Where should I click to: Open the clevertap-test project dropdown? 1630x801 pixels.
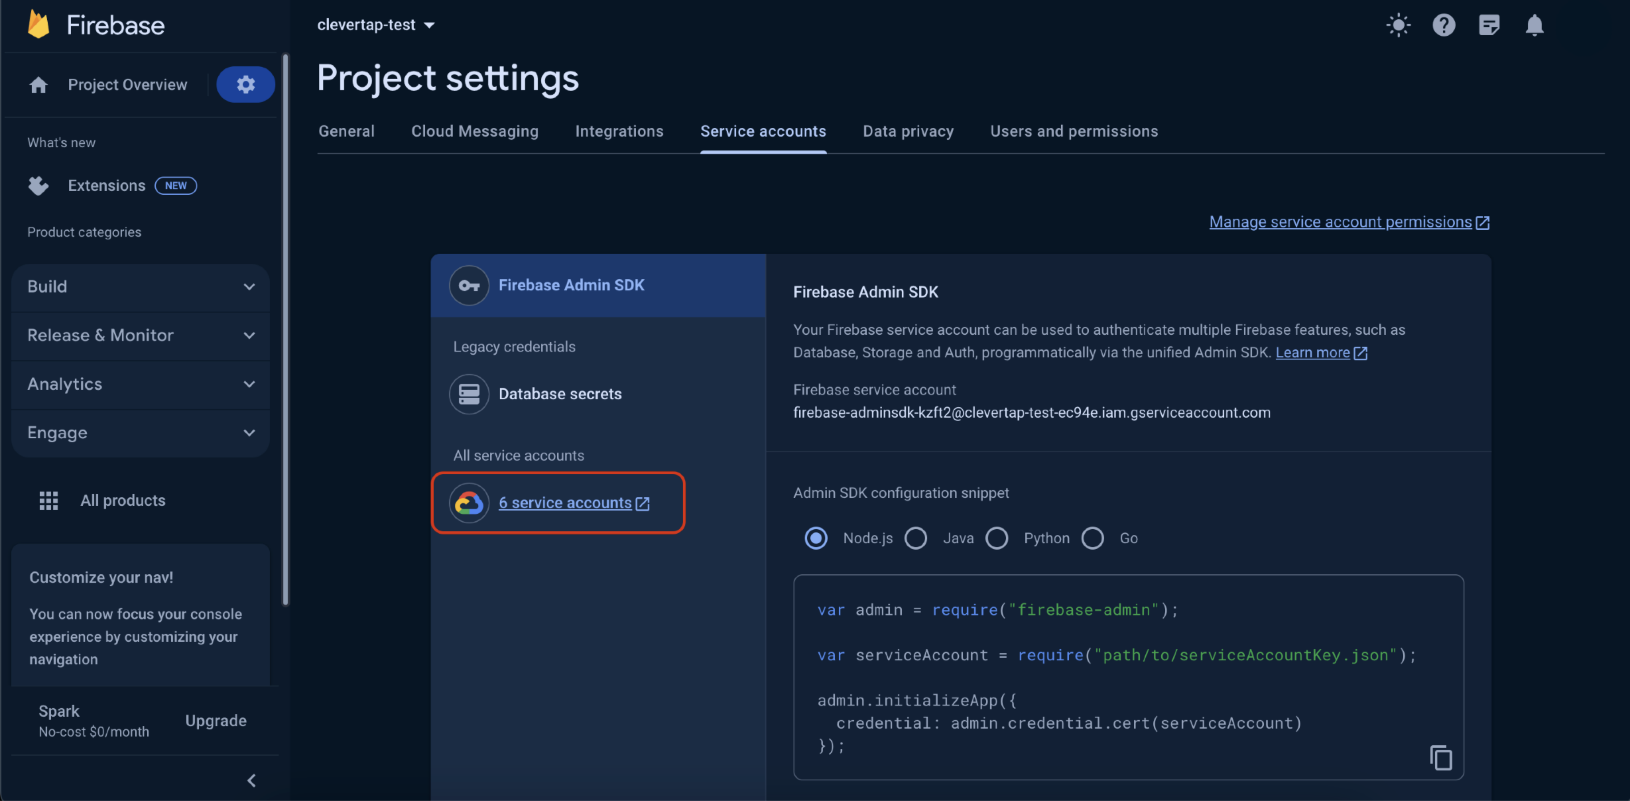coord(376,25)
